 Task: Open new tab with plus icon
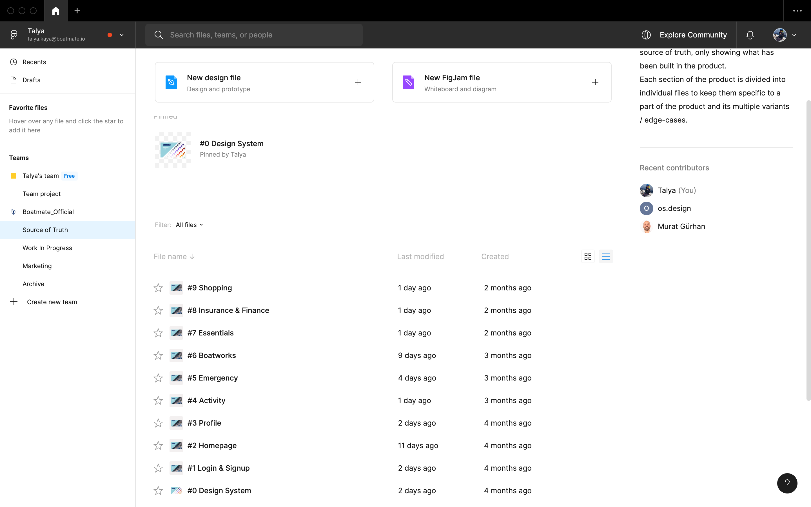(77, 11)
